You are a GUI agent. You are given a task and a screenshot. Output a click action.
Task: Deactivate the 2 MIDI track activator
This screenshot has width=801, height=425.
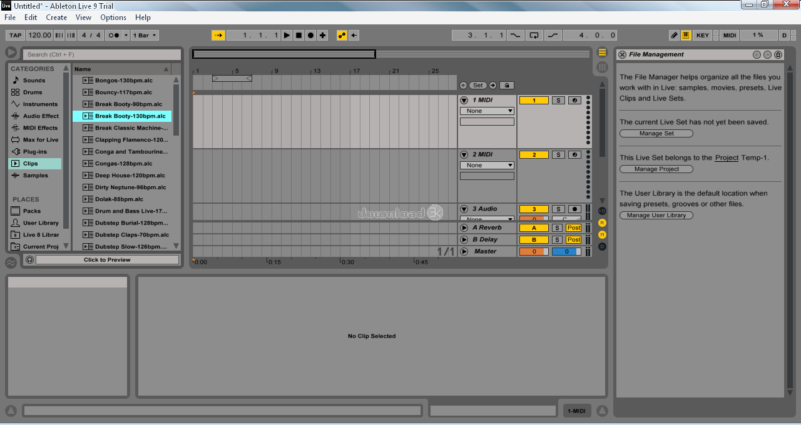pyautogui.click(x=534, y=155)
